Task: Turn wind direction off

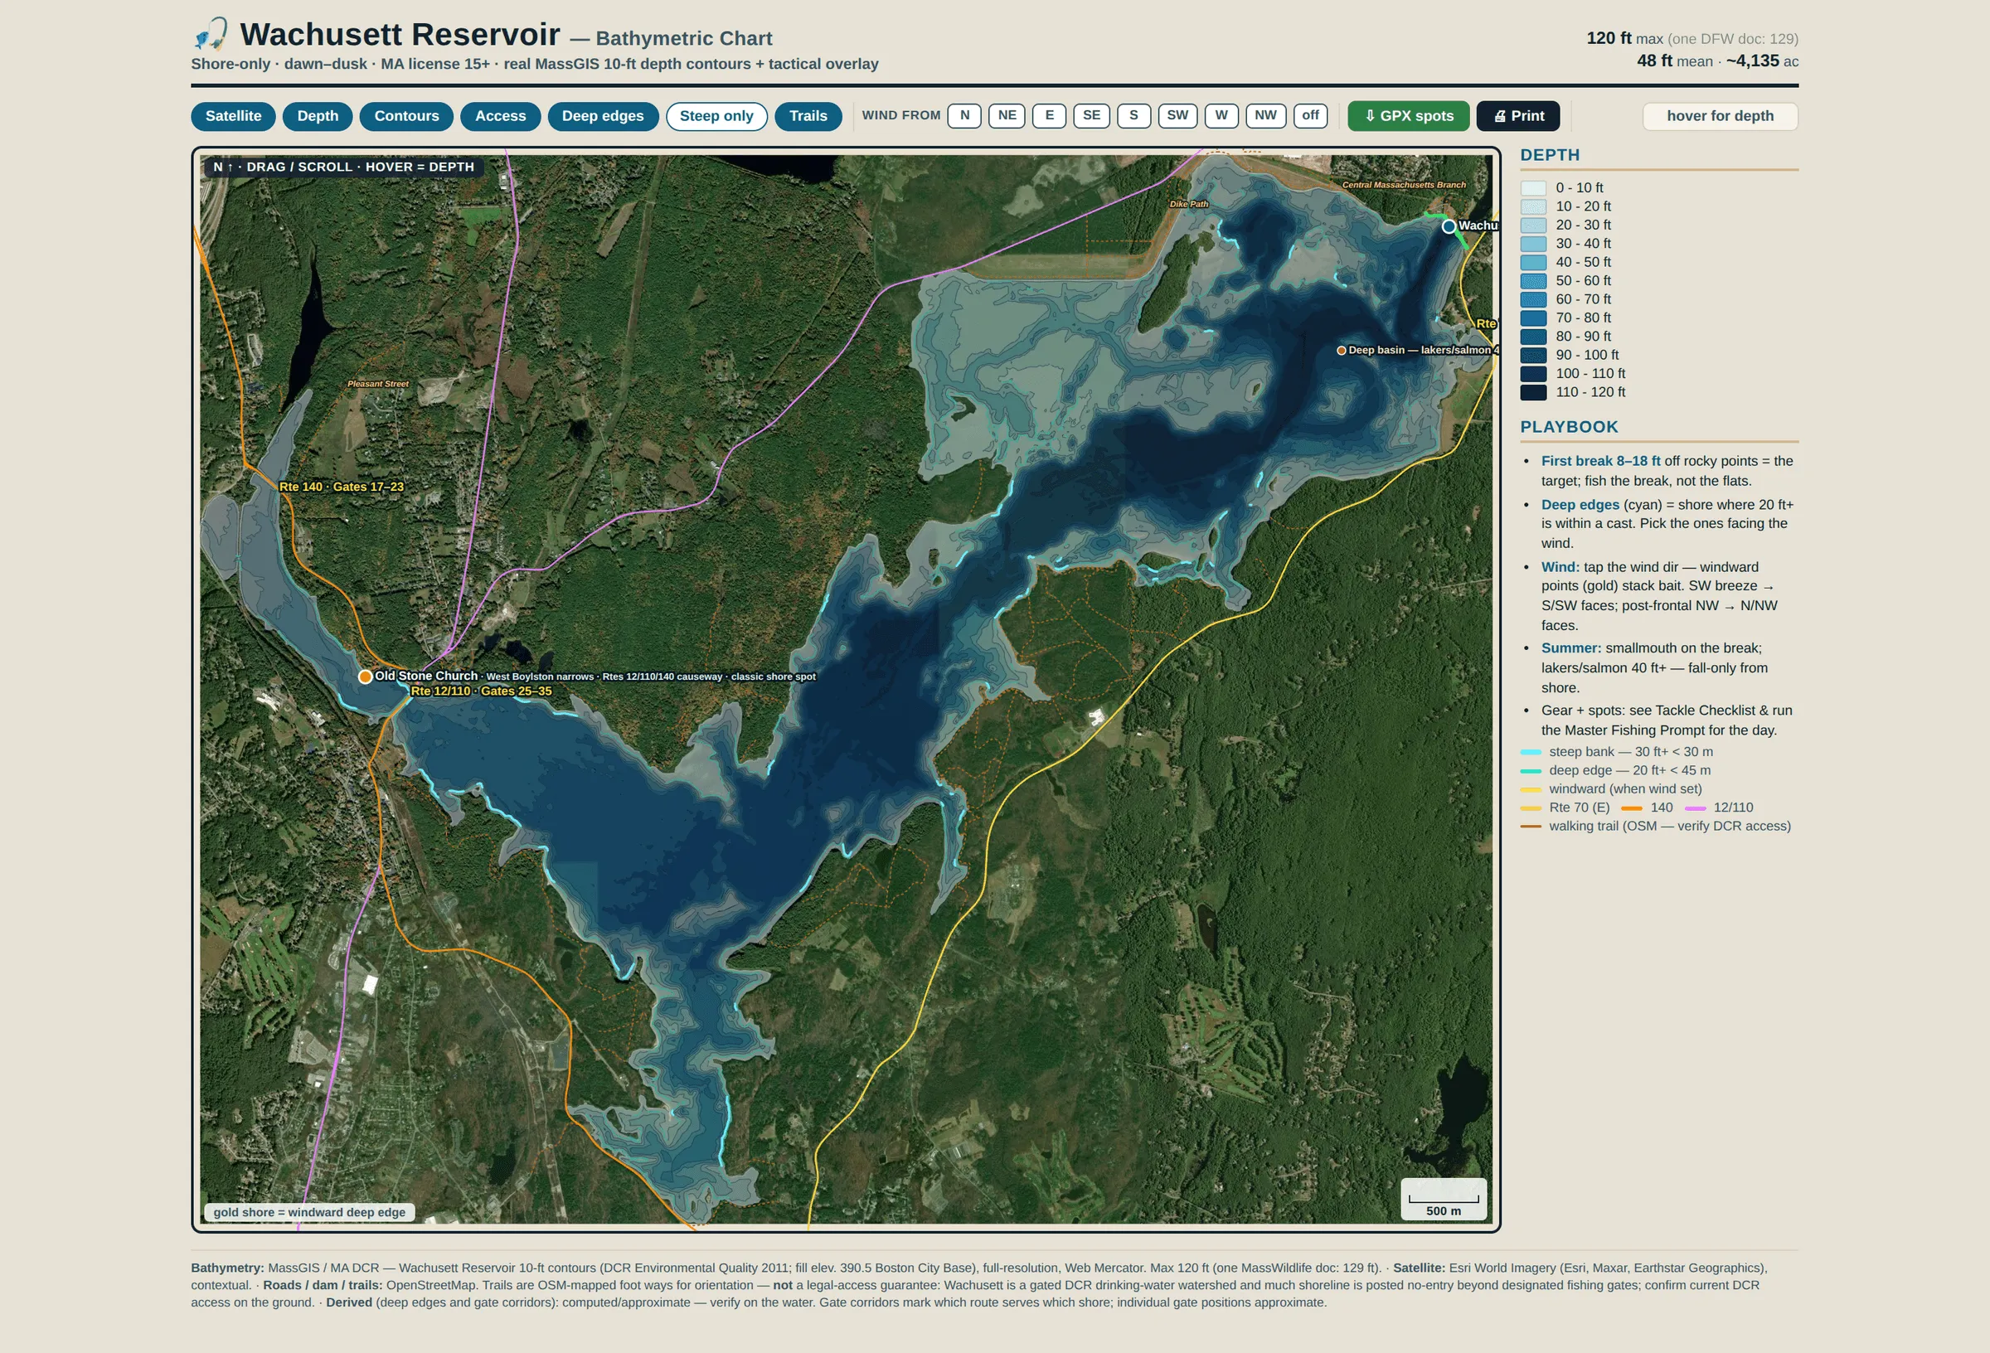Action: point(1310,115)
